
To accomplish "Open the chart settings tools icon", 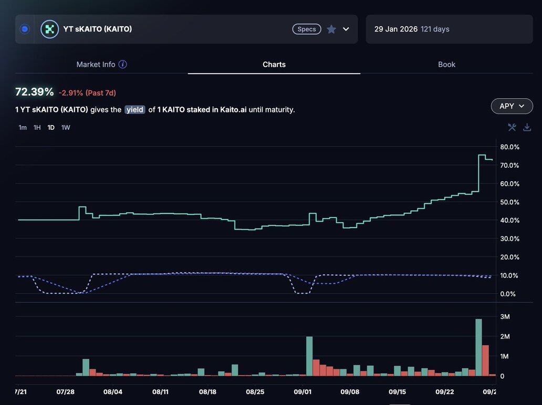I will [512, 128].
